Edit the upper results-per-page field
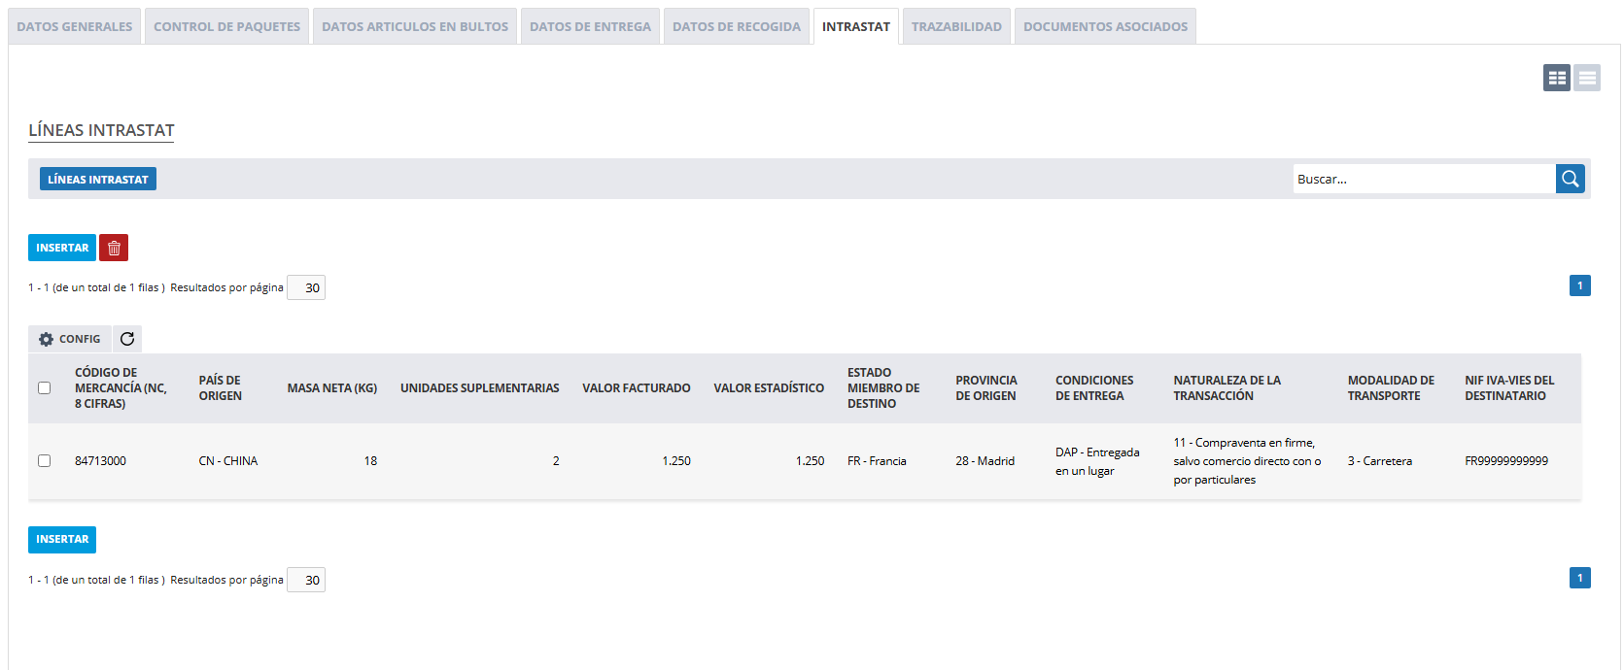This screenshot has height=670, width=1624. (x=306, y=287)
